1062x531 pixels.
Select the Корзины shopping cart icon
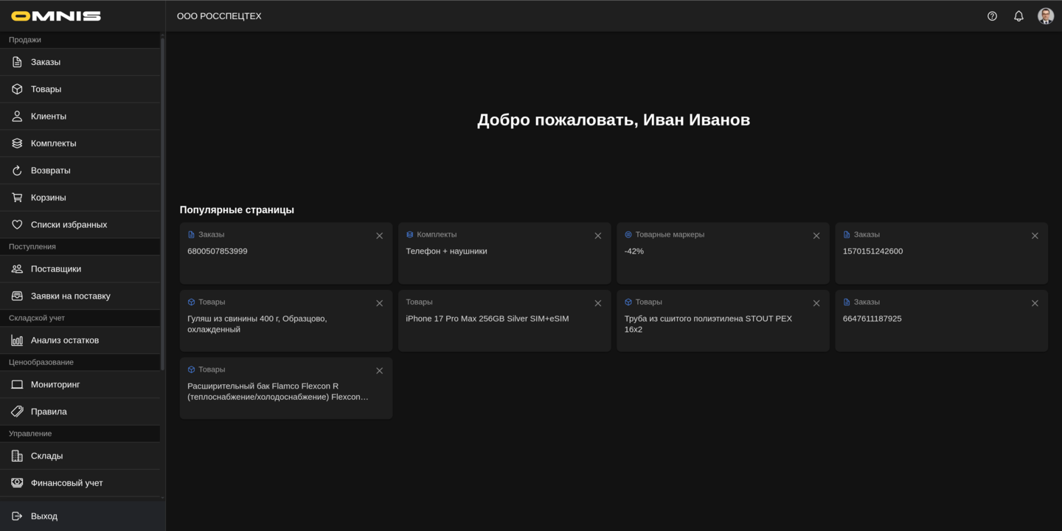point(16,197)
